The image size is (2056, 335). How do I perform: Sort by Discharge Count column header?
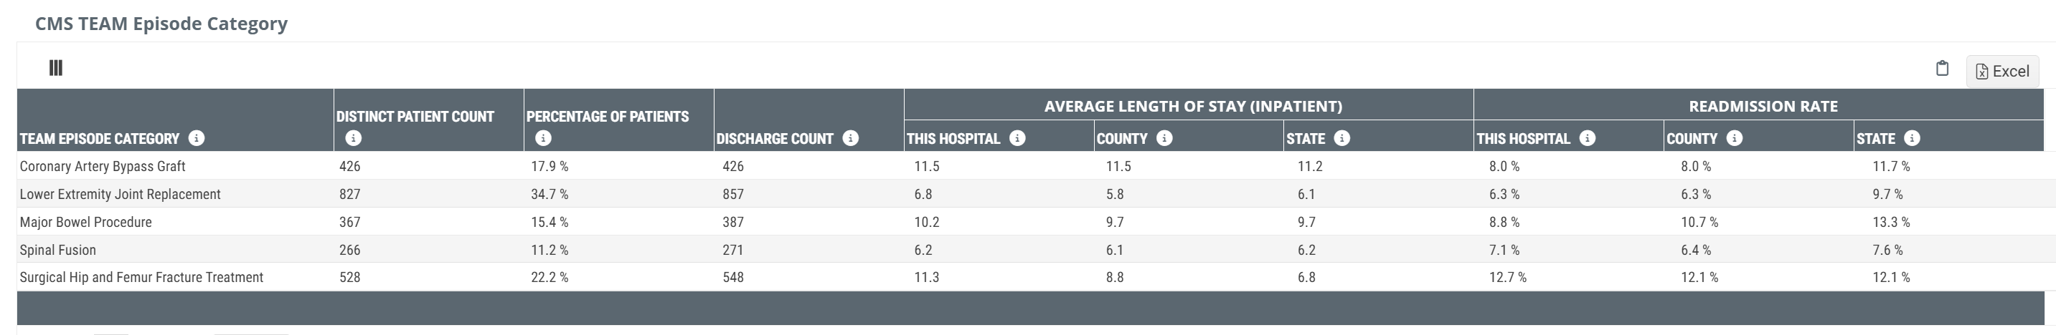point(774,138)
